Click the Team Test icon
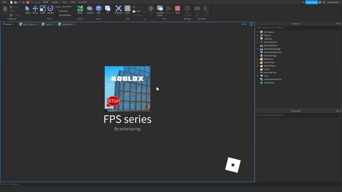342x192 pixels. (197, 9)
